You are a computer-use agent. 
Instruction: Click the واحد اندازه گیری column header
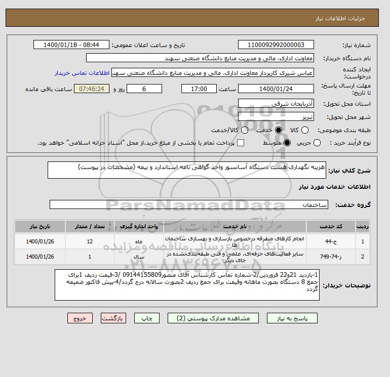[x=139, y=226]
